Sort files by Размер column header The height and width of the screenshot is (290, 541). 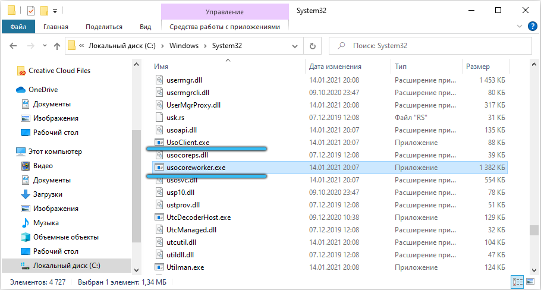[x=478, y=67]
